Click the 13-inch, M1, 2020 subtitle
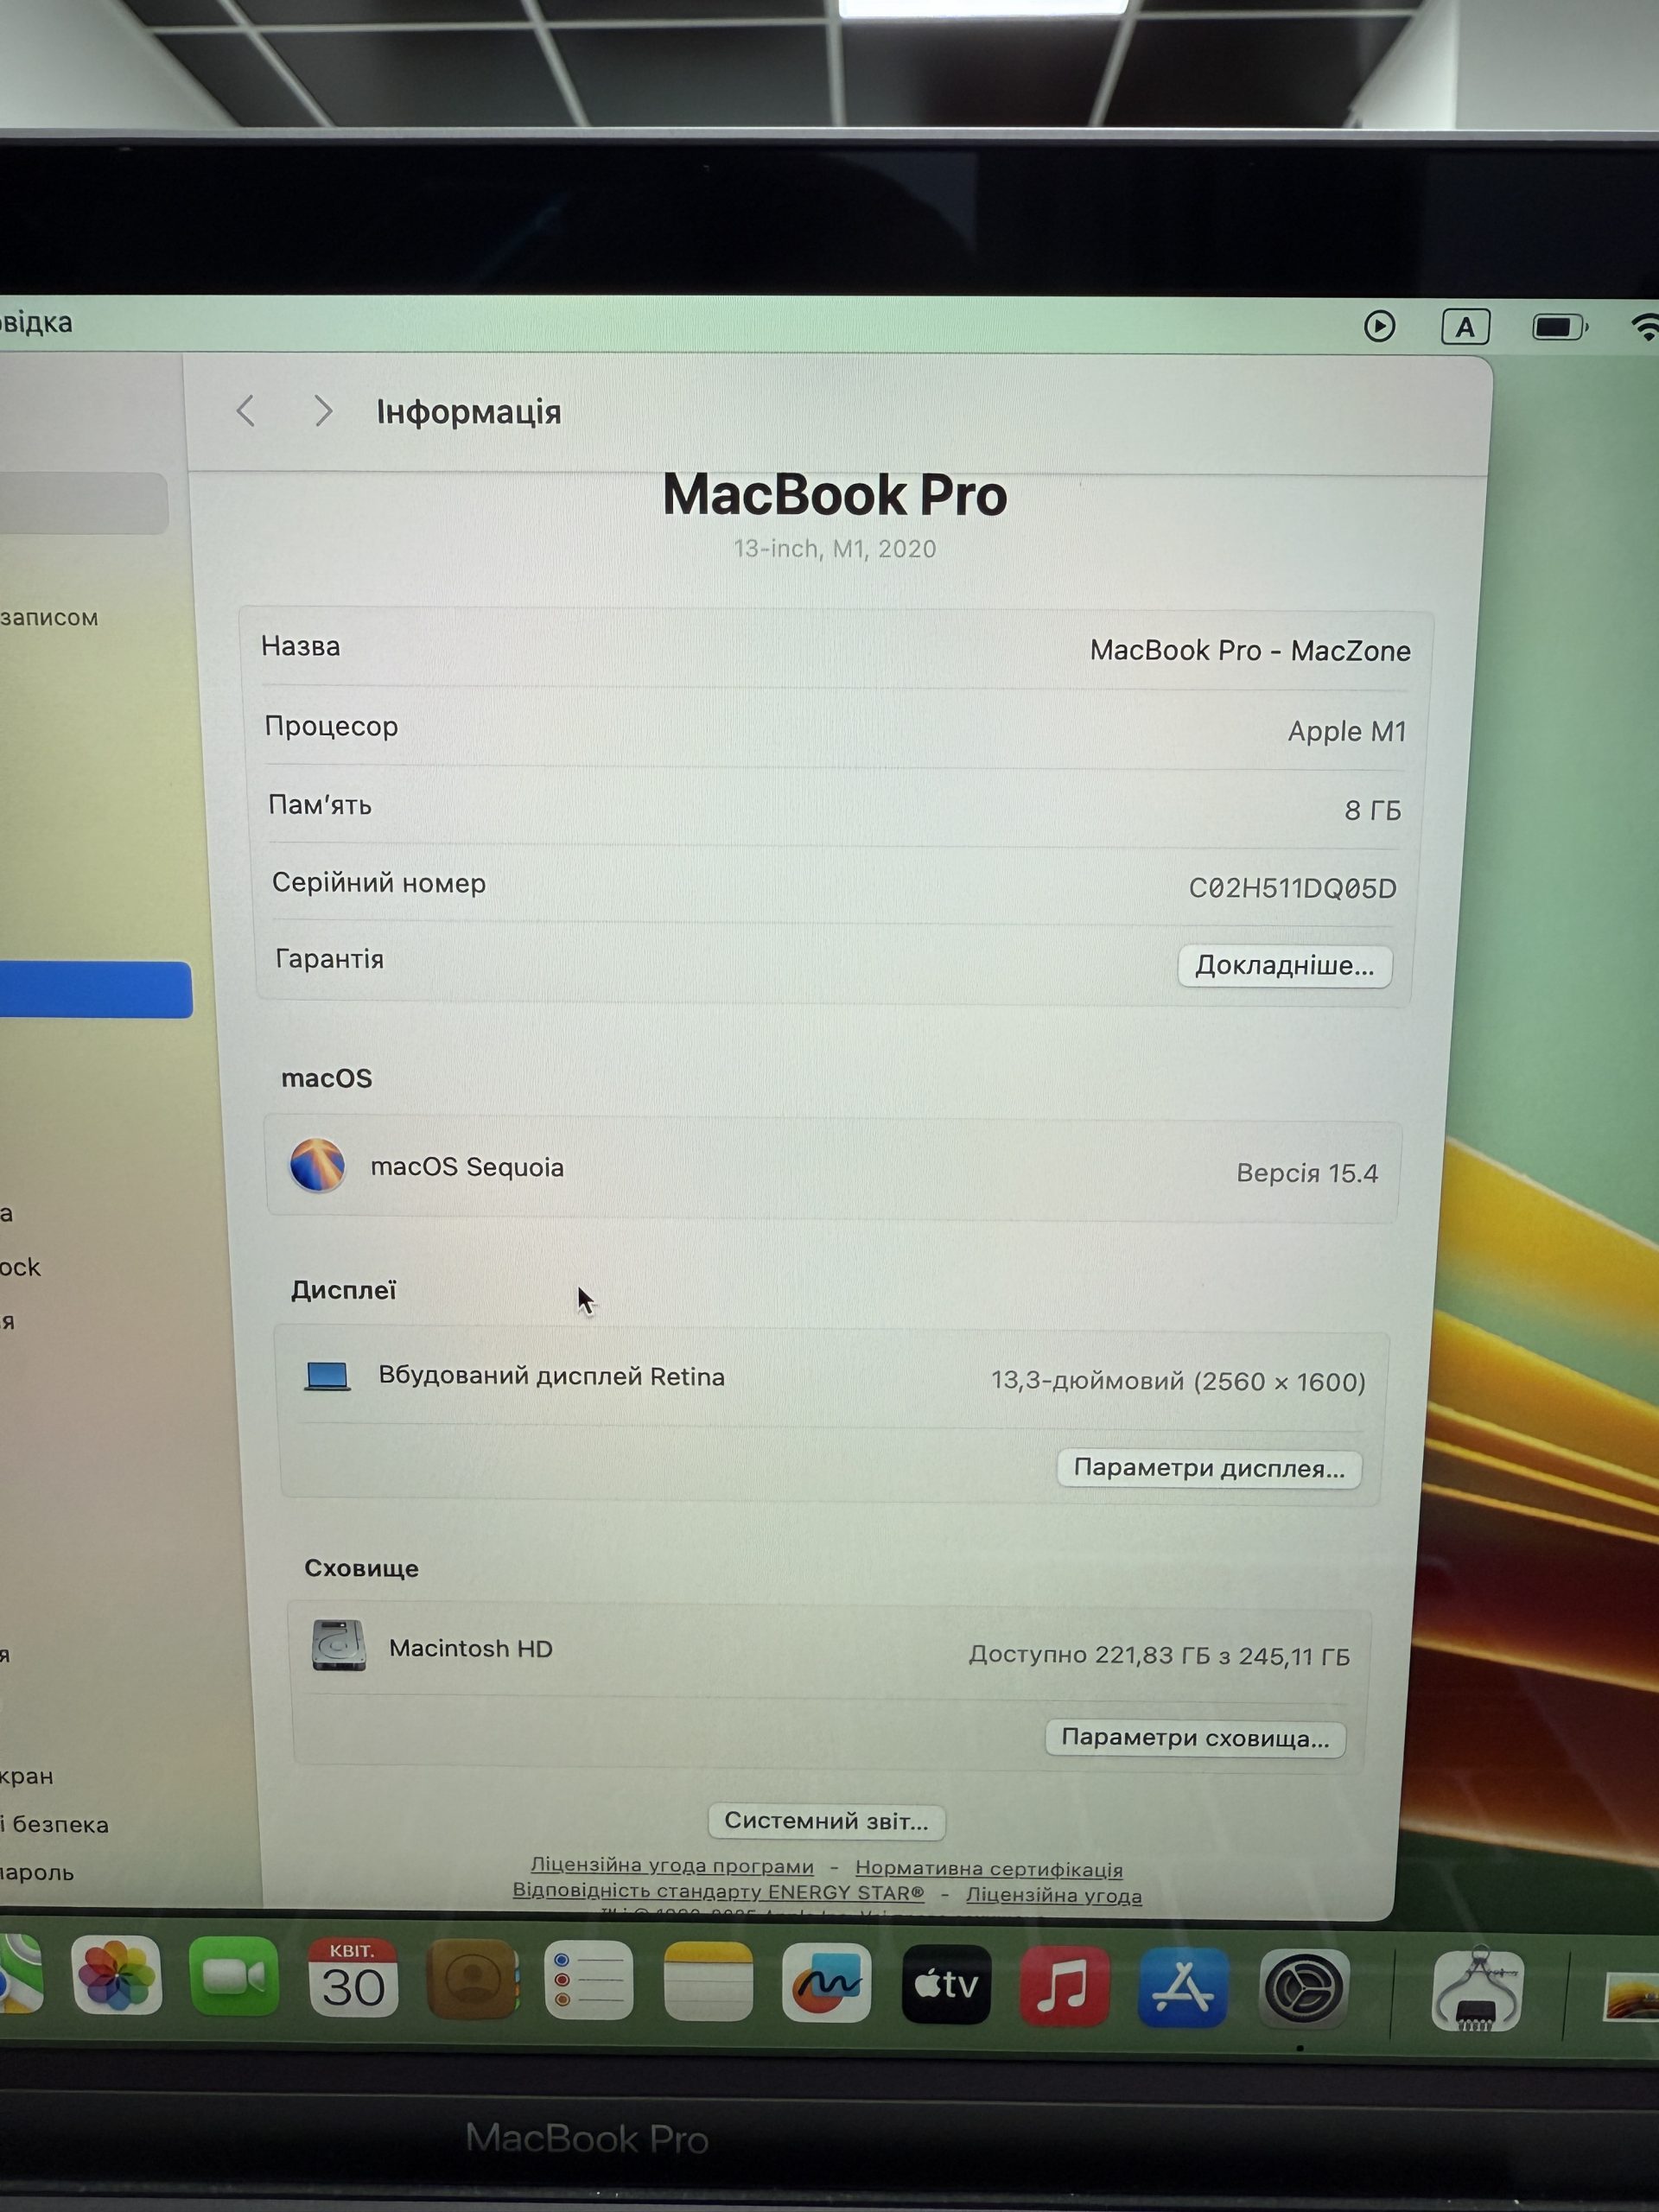The image size is (1659, 2212). [835, 549]
